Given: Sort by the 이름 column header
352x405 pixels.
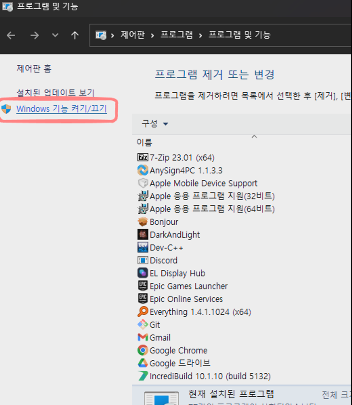Looking at the screenshot, I should (x=144, y=143).
